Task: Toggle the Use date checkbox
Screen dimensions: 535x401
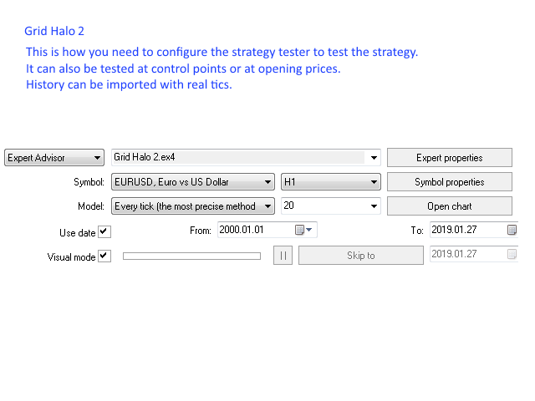Action: point(104,232)
